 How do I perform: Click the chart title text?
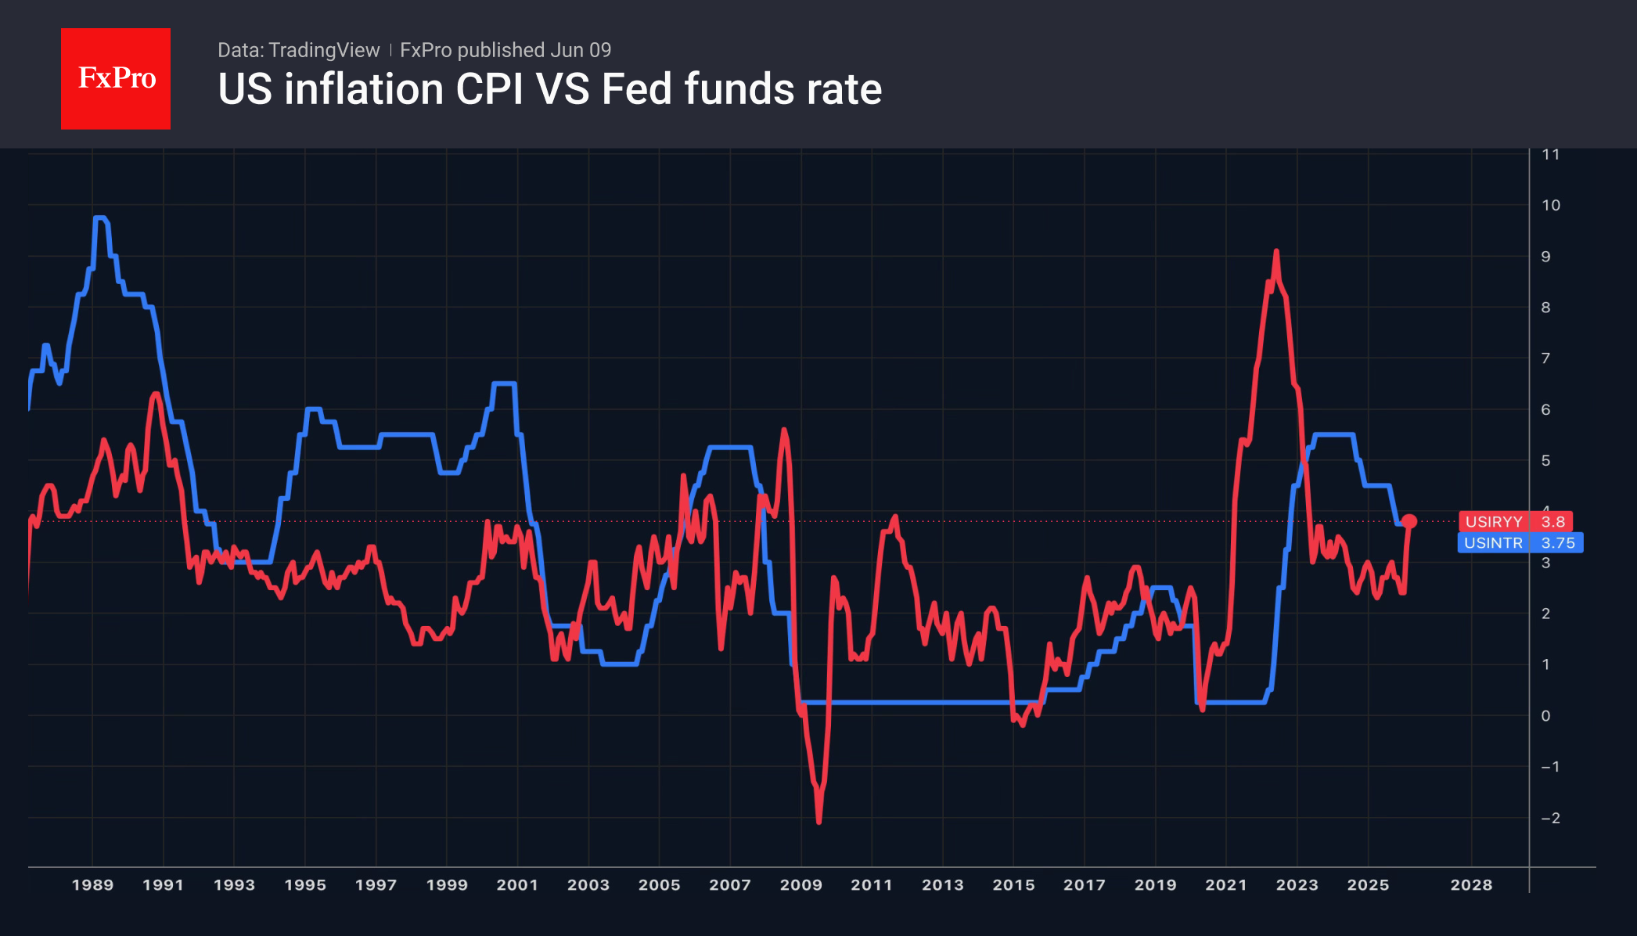tap(549, 89)
